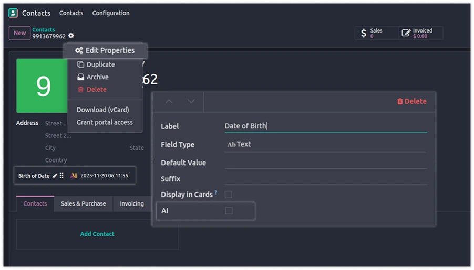This screenshot has width=474, height=270.
Task: Open the gear actions menu icon
Action: click(x=71, y=36)
